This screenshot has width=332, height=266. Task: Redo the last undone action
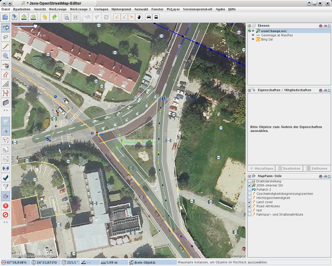[54, 17]
